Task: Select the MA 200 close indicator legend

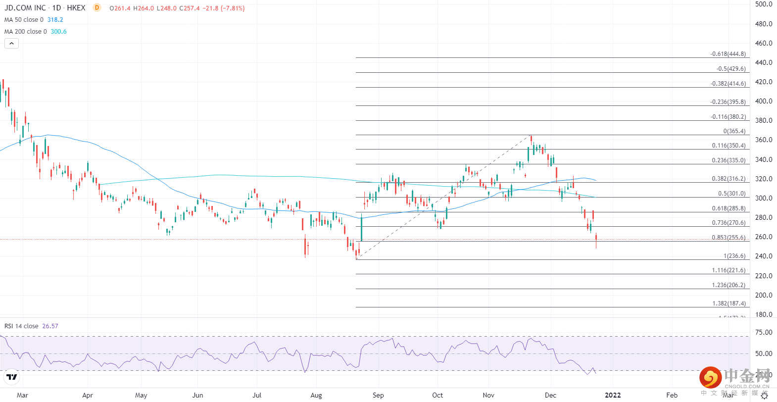Action: coord(26,32)
